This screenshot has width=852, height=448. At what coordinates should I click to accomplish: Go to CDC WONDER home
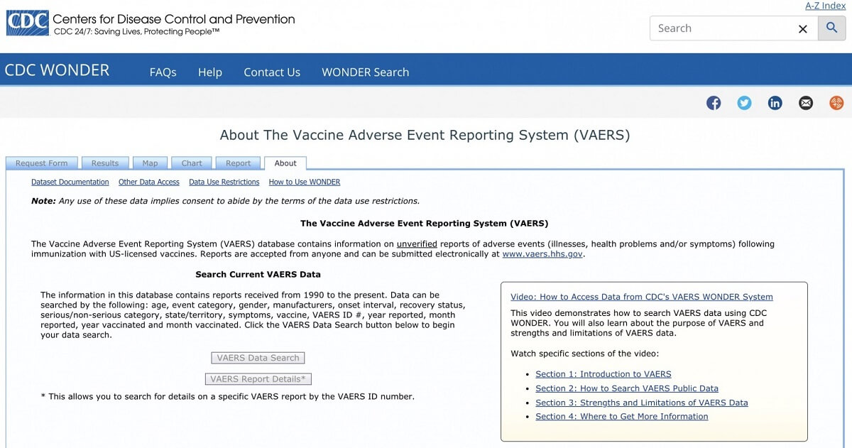tap(57, 70)
